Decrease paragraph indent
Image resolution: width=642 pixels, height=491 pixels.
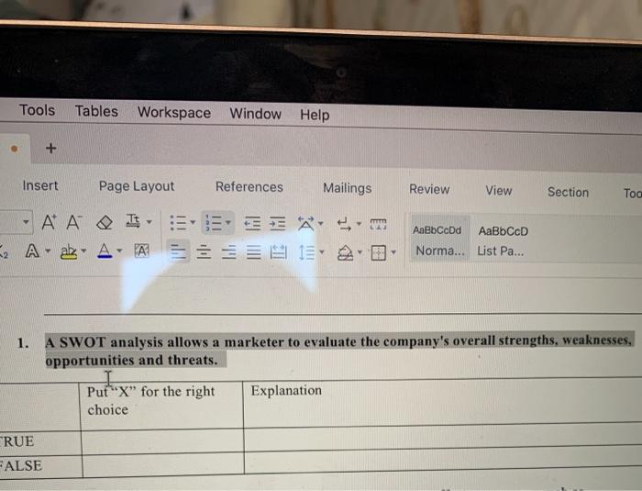[x=252, y=223]
